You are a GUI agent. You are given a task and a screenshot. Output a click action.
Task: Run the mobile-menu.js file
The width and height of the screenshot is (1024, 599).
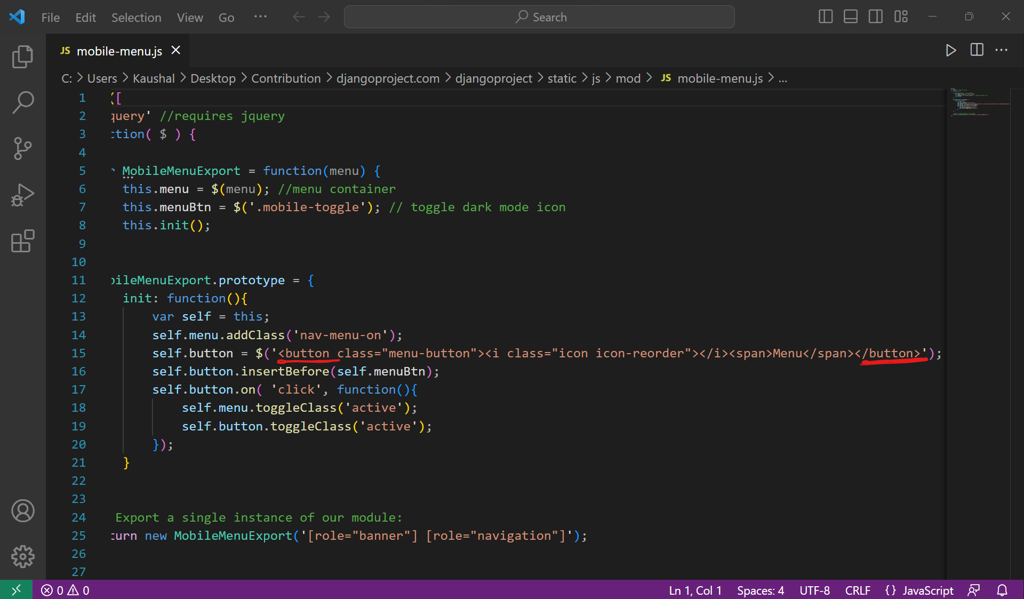coord(951,51)
